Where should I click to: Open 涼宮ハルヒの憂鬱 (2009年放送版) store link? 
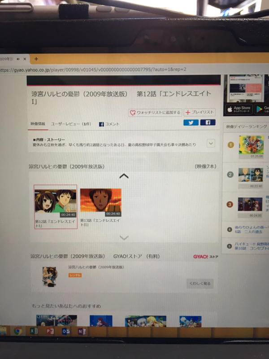point(96,267)
